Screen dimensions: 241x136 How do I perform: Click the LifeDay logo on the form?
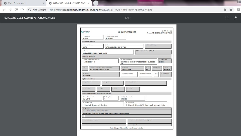[x=85, y=32]
